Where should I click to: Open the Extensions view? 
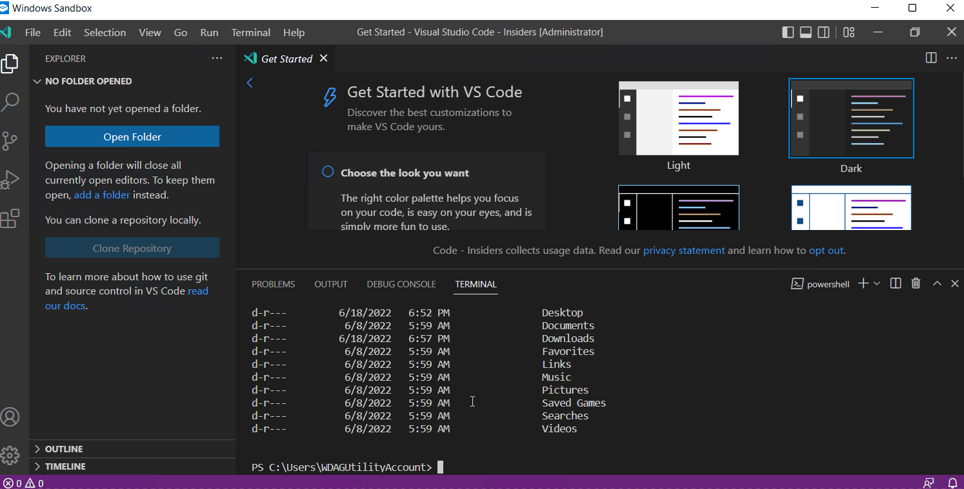click(x=11, y=218)
